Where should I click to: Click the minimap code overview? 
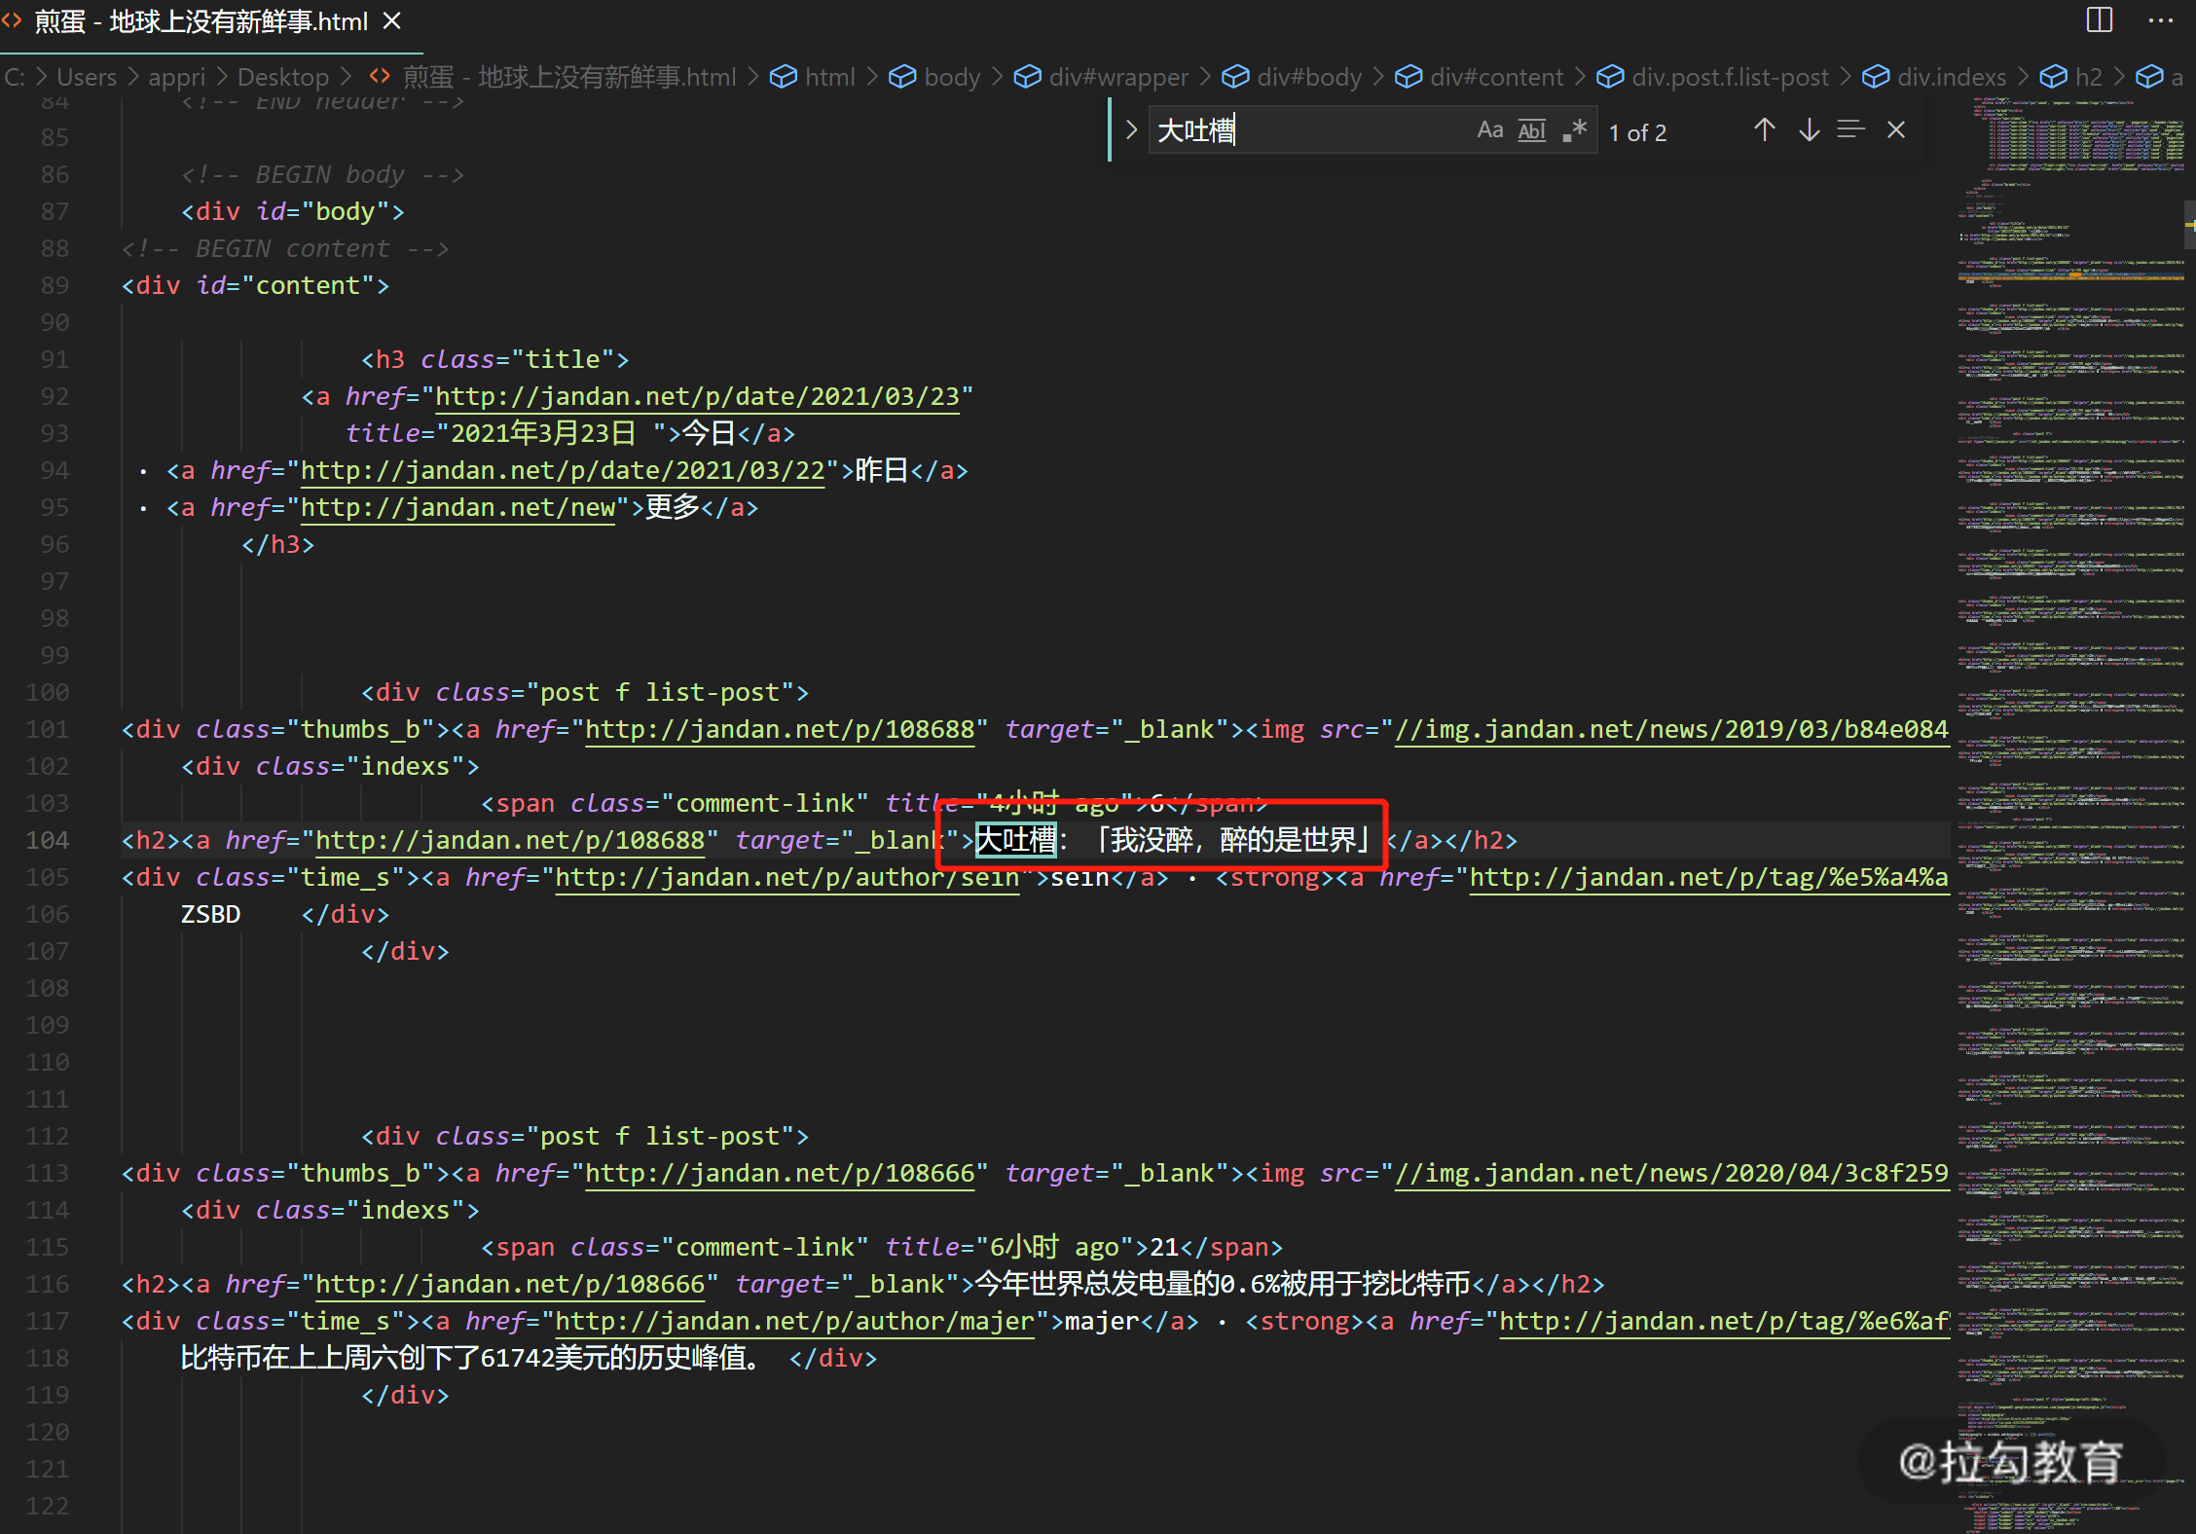pyautogui.click(x=2070, y=816)
